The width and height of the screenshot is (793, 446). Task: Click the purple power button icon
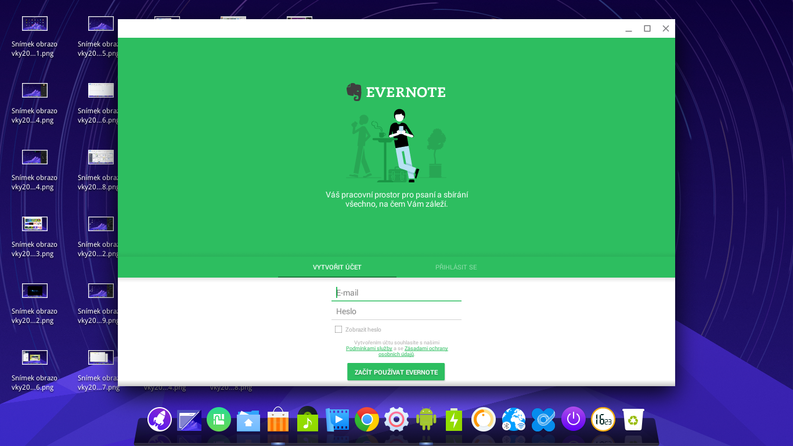pyautogui.click(x=574, y=419)
